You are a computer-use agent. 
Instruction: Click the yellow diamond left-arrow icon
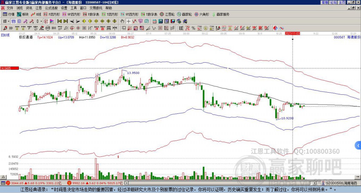coord(84,21)
